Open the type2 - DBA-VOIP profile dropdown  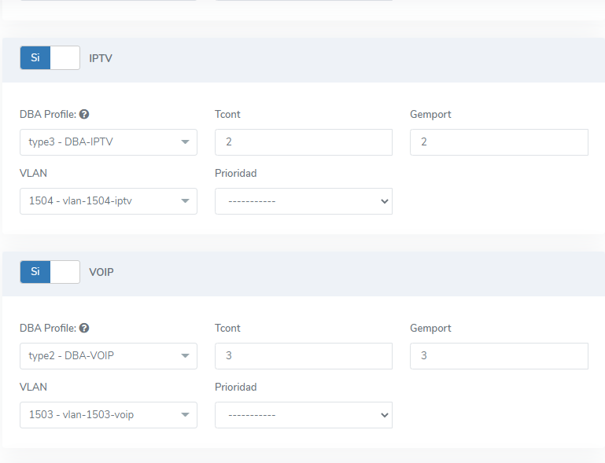click(x=108, y=356)
